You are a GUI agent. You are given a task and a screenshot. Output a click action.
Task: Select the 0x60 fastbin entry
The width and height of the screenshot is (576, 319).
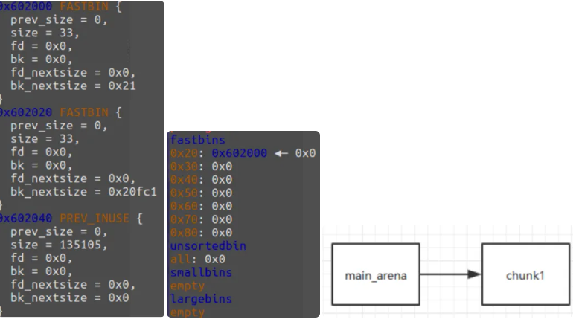click(201, 206)
